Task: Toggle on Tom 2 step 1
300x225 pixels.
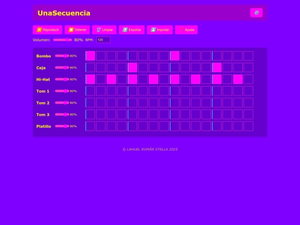Action: point(91,103)
